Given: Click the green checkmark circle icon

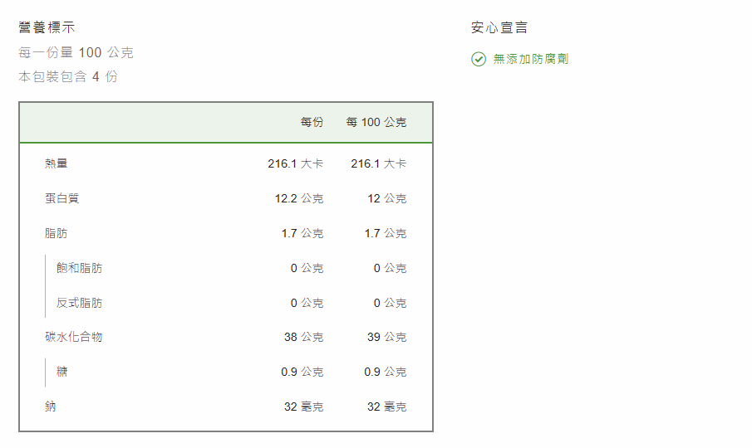Looking at the screenshot, I should tap(479, 59).
